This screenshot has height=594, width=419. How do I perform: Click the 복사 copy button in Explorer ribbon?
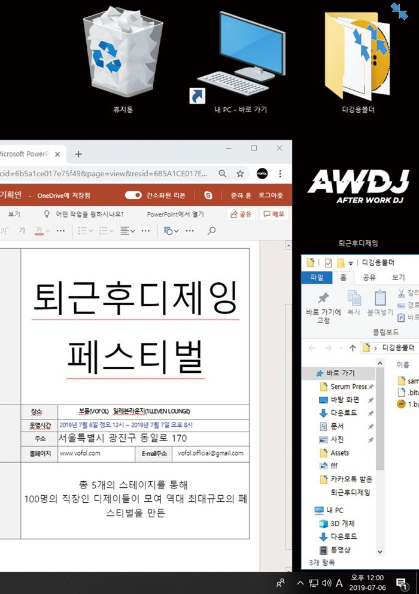(354, 303)
